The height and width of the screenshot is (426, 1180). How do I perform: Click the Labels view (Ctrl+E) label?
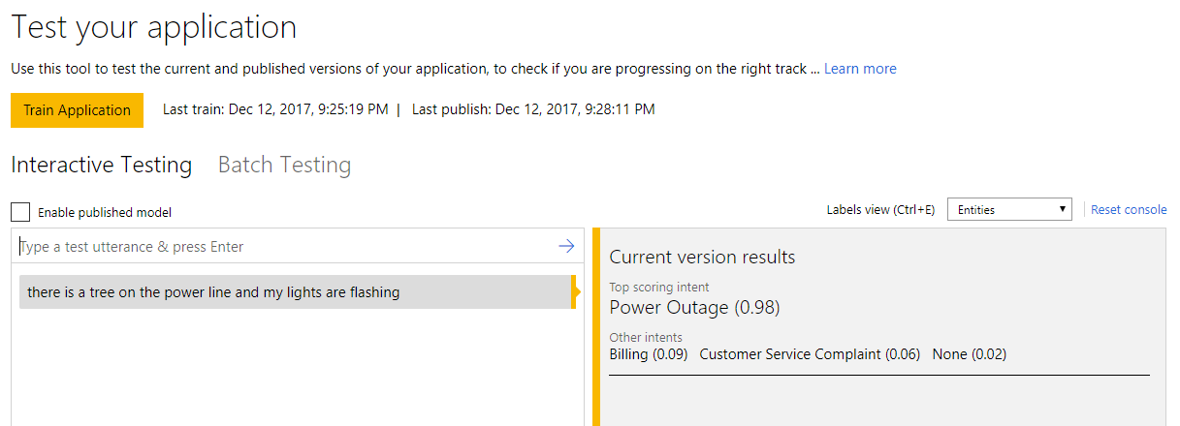[880, 209]
